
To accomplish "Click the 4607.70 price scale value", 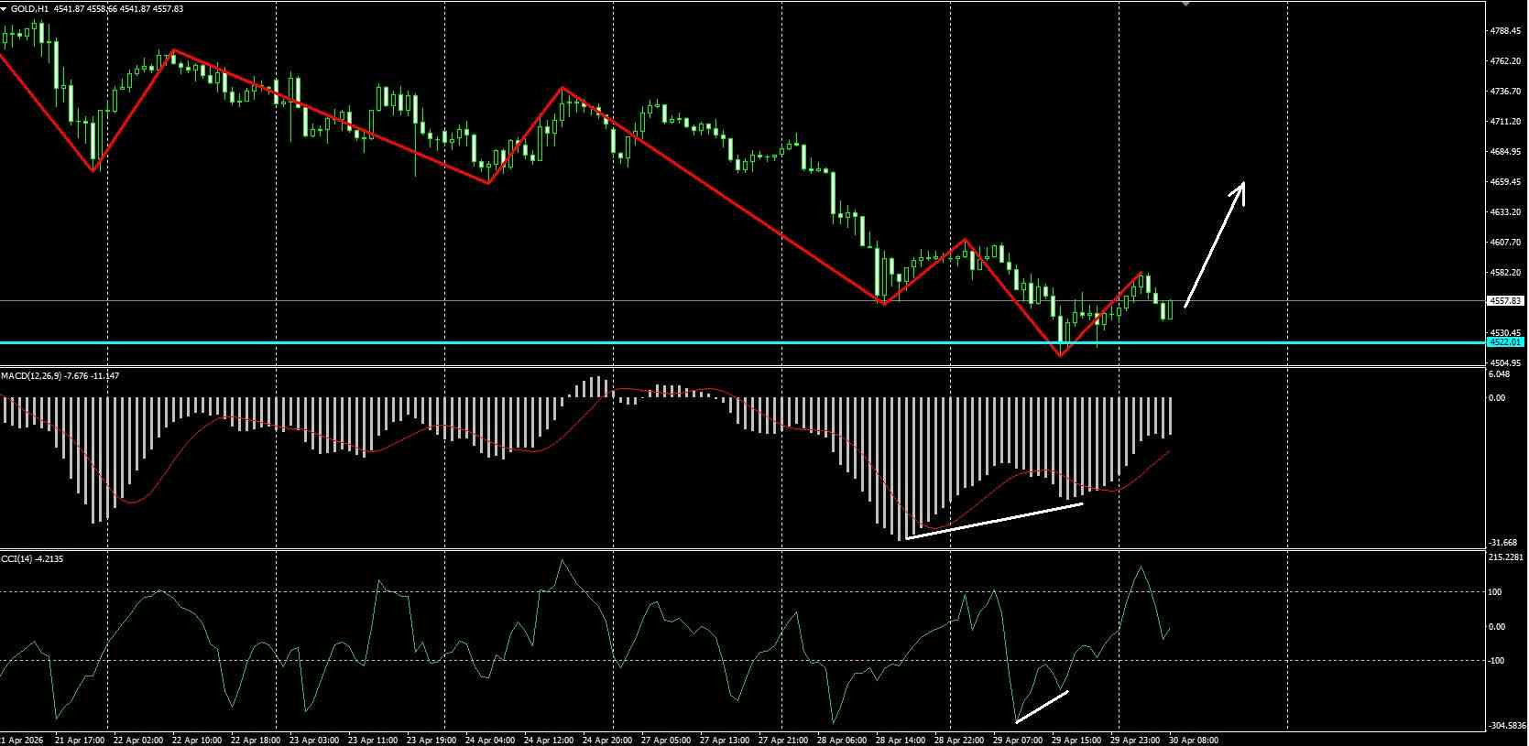I will (x=1506, y=242).
